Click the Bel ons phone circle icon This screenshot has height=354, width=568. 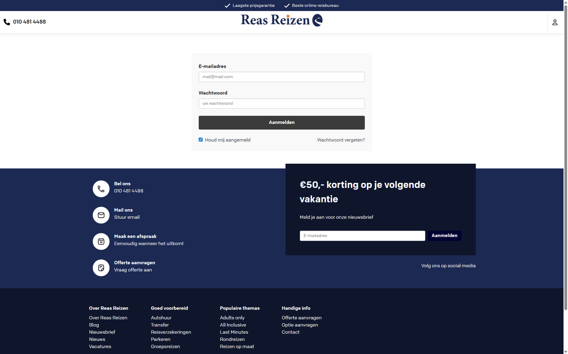(x=101, y=189)
